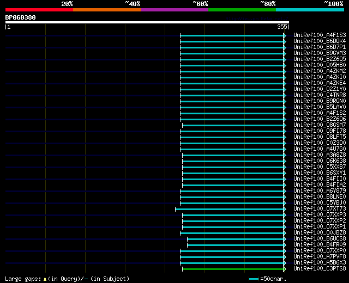Image resolution: width=349 pixels, height=283 pixels.
Task: Click UniRef100_A6Y879 entry
Action: [x=320, y=191]
